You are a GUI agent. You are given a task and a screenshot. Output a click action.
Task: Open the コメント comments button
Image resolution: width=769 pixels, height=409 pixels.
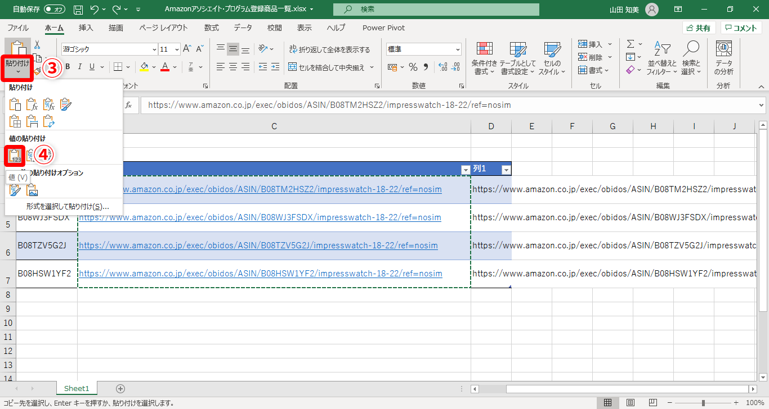tap(741, 28)
